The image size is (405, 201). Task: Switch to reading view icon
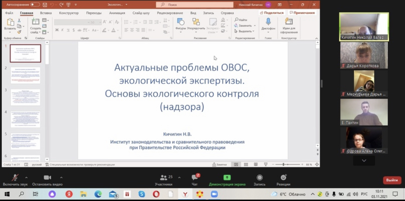pyautogui.click(x=256, y=164)
